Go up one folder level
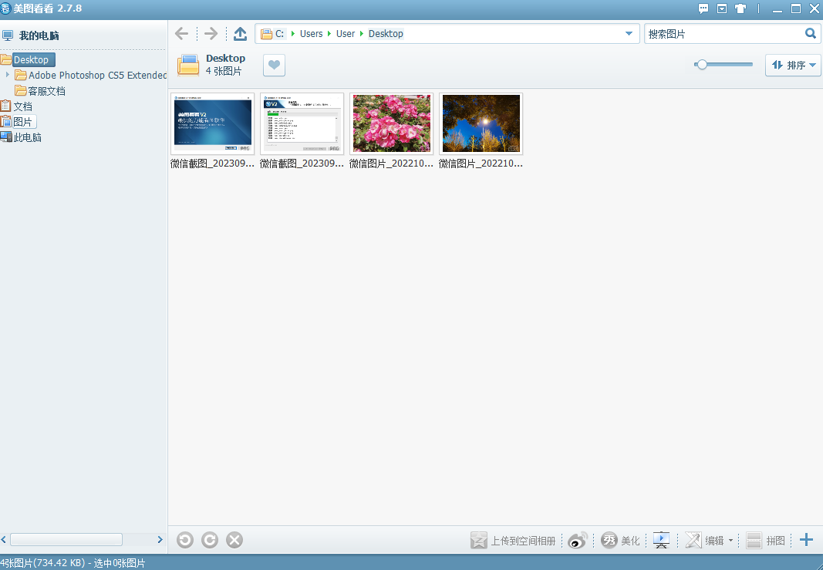Viewport: 823px width, 570px height. (240, 33)
